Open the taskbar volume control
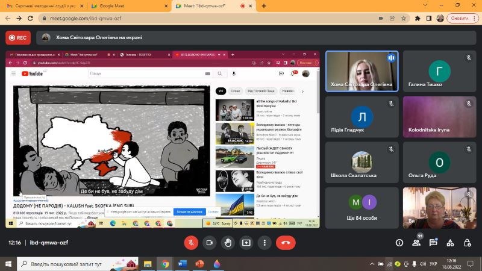The height and width of the screenshot is (271, 482). click(x=423, y=264)
